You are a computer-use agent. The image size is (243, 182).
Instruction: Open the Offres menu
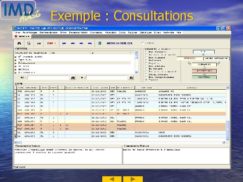63,32
